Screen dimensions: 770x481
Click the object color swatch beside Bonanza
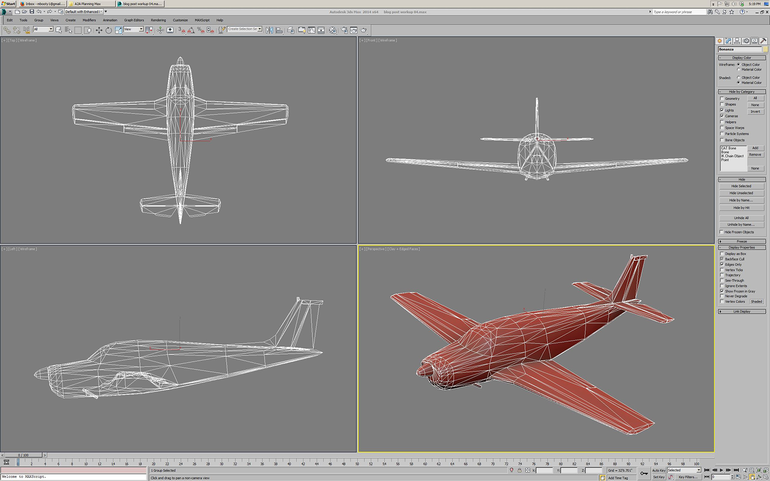pyautogui.click(x=765, y=49)
